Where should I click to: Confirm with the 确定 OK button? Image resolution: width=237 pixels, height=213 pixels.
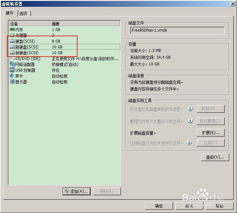click(159, 206)
